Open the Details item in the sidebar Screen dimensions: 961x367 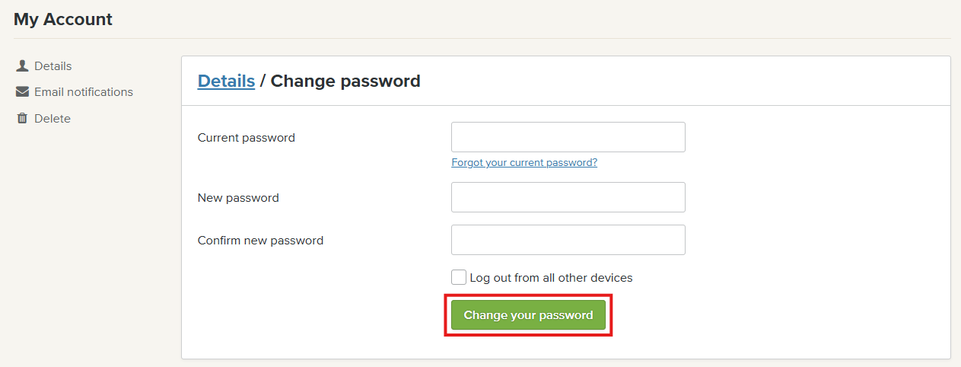53,66
